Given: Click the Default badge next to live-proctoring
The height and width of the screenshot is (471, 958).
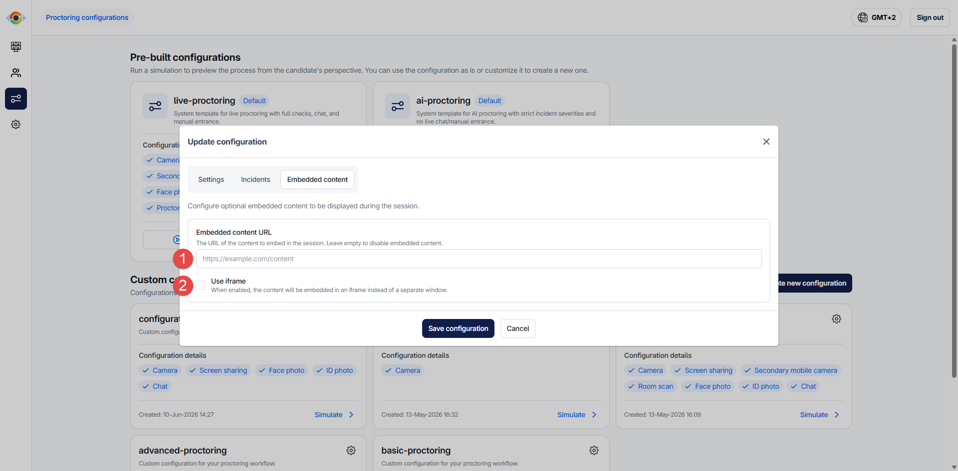Looking at the screenshot, I should tap(254, 101).
